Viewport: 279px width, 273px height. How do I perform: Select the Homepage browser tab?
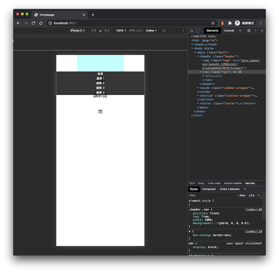pyautogui.click(x=59, y=15)
